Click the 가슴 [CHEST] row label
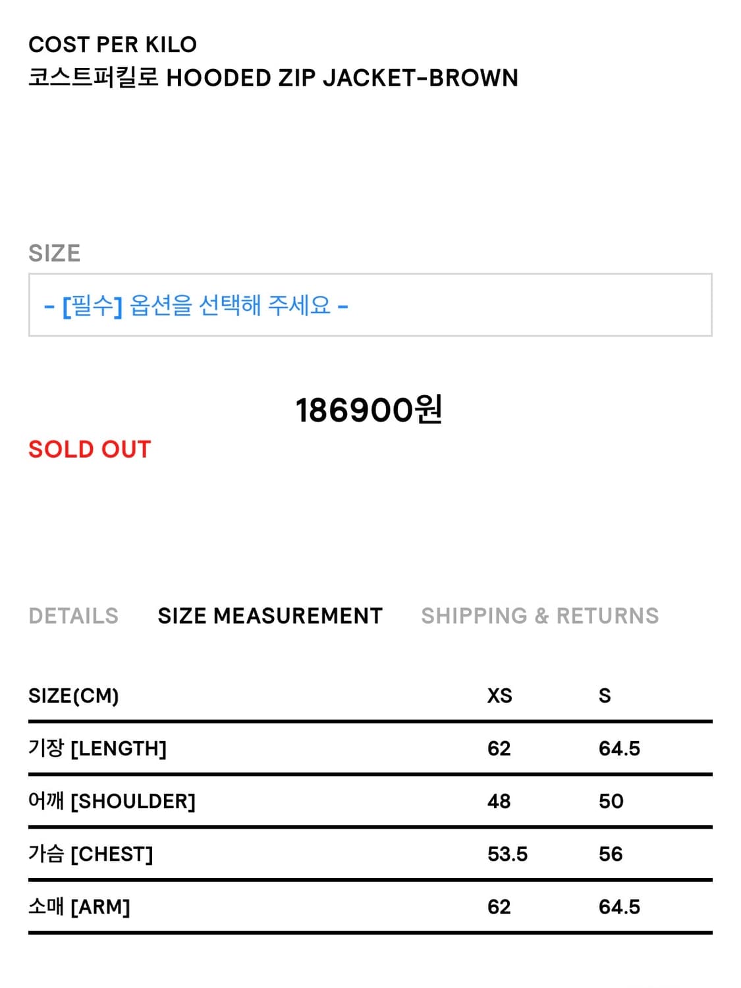The image size is (741, 988). pos(90,854)
